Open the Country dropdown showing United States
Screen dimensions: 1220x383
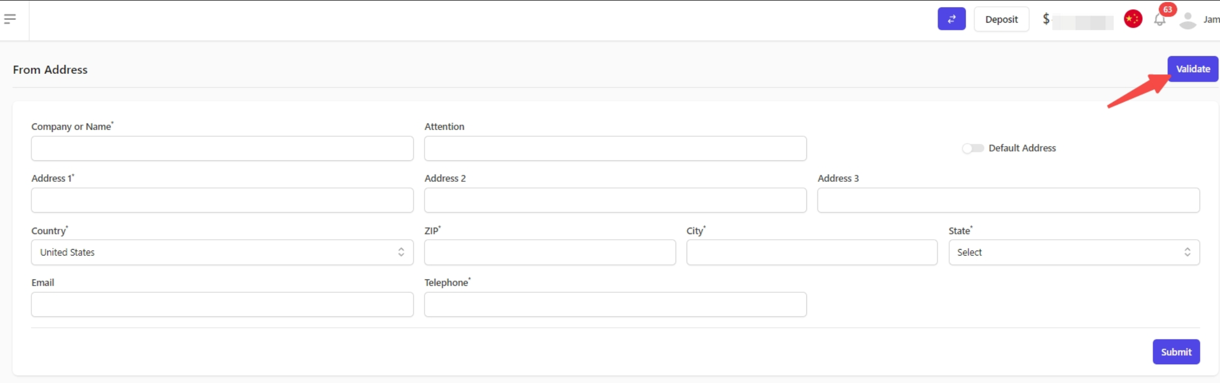pos(222,252)
